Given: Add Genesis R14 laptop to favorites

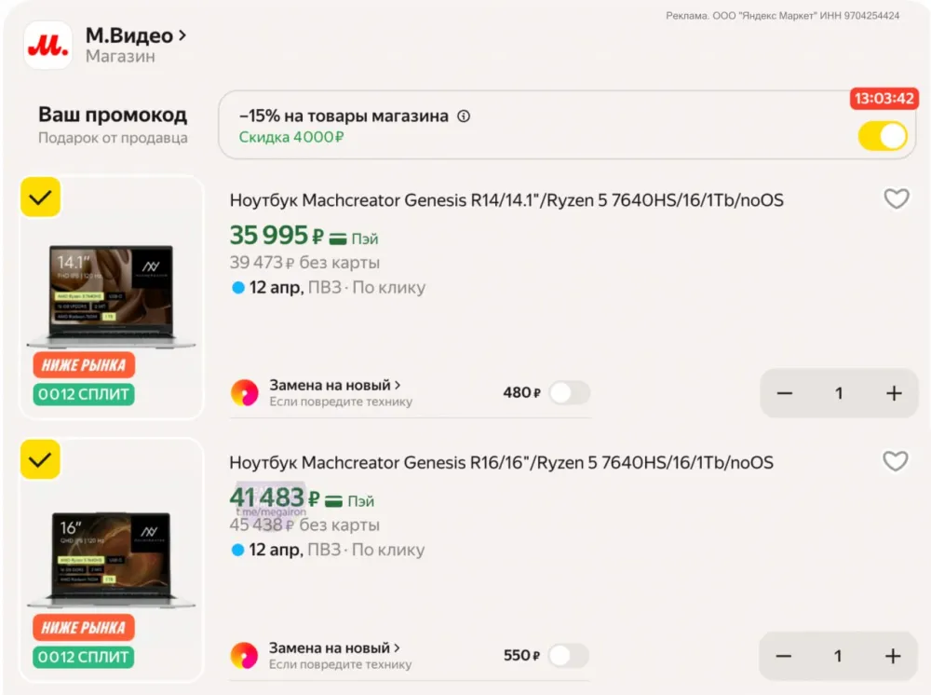Looking at the screenshot, I should coord(896,198).
